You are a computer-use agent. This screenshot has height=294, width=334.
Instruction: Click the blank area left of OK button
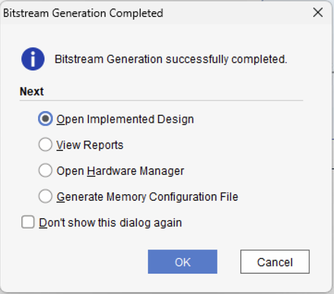point(81,262)
